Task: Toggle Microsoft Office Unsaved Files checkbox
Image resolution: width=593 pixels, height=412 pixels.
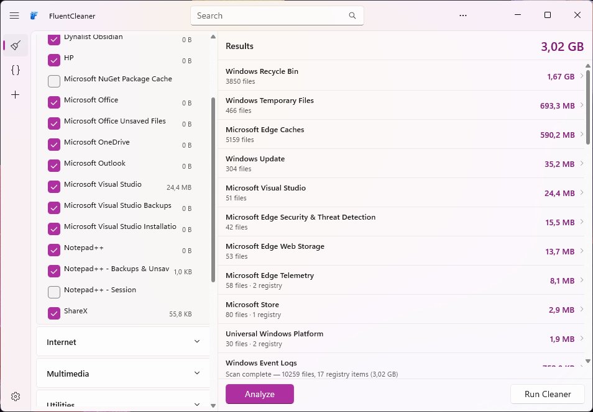Action: (x=54, y=123)
